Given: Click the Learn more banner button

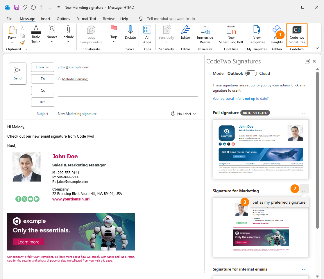Looking at the screenshot, I should pos(28,242).
